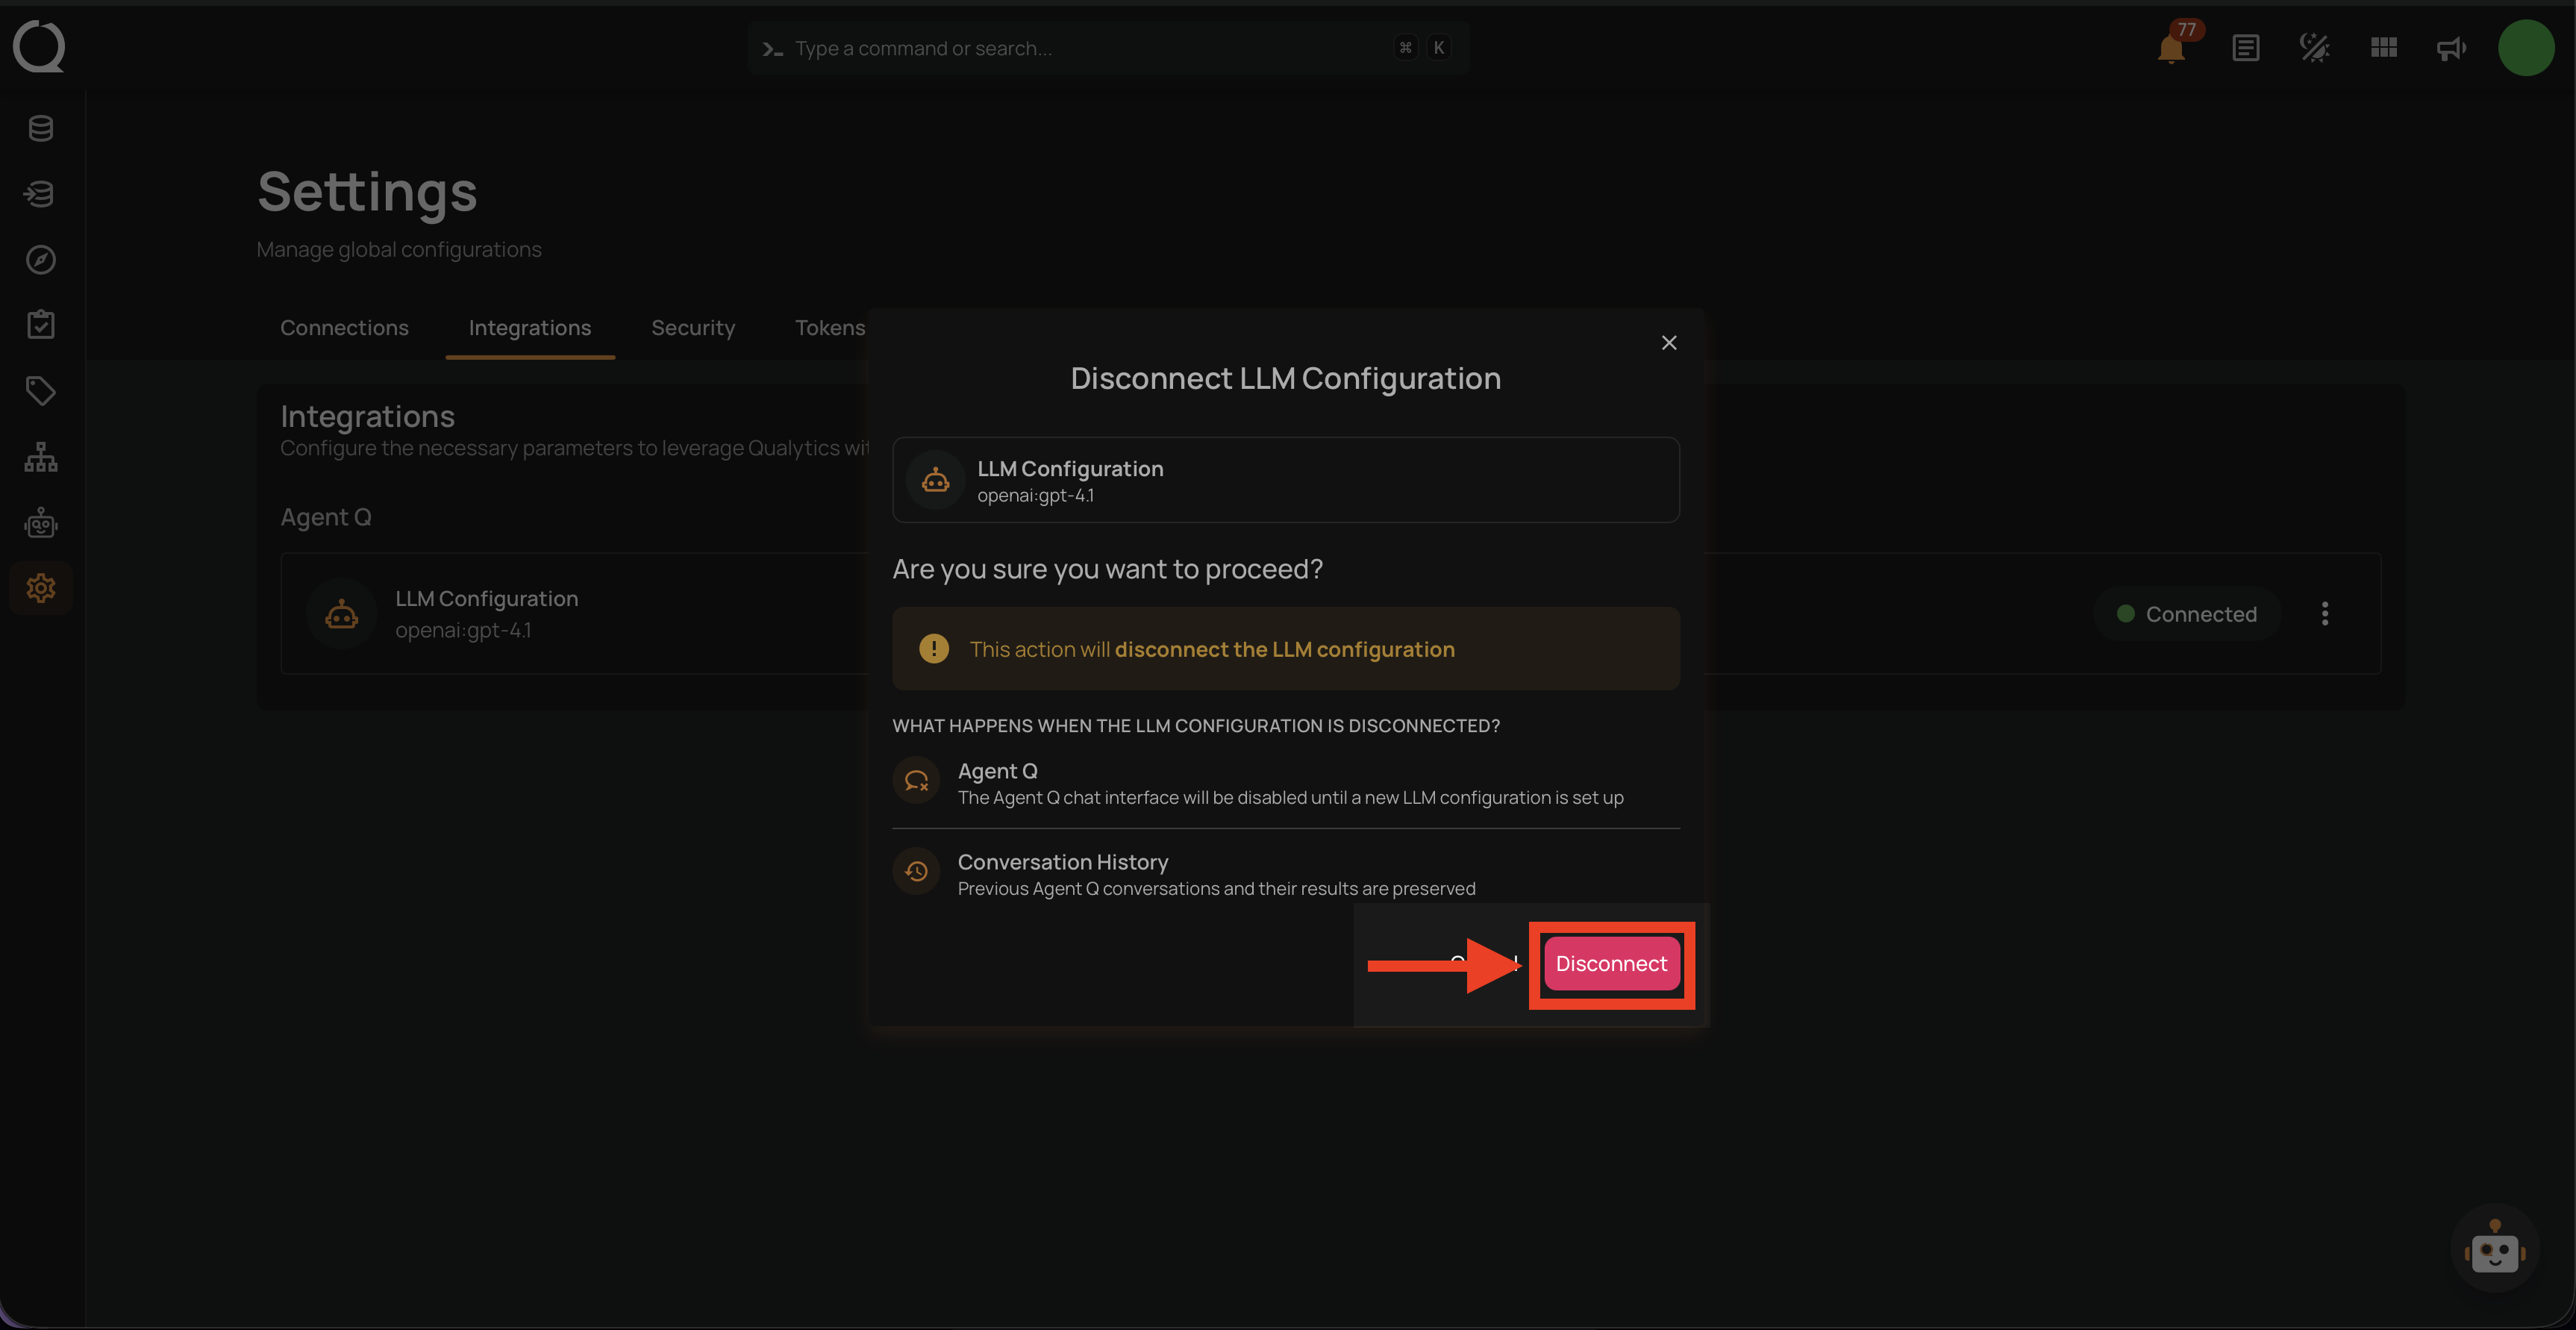
Task: Open the Settings gear in sidebar
Action: [41, 588]
